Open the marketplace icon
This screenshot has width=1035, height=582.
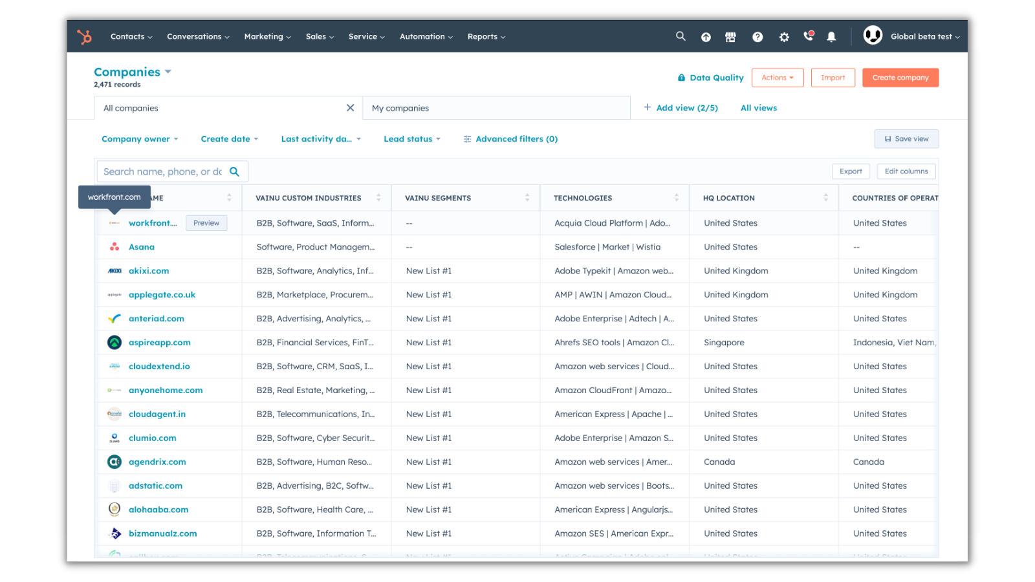(730, 37)
